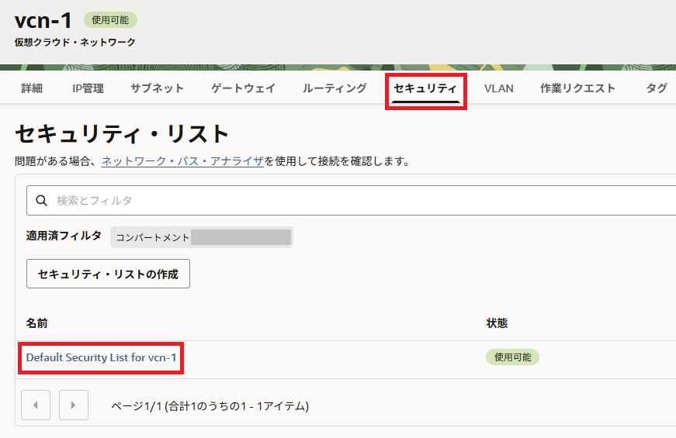Go to the previous page arrow
Viewport: 676px width, 438px height.
coord(36,405)
